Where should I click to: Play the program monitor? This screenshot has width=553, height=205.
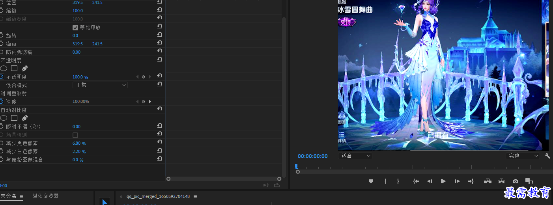coord(443,181)
